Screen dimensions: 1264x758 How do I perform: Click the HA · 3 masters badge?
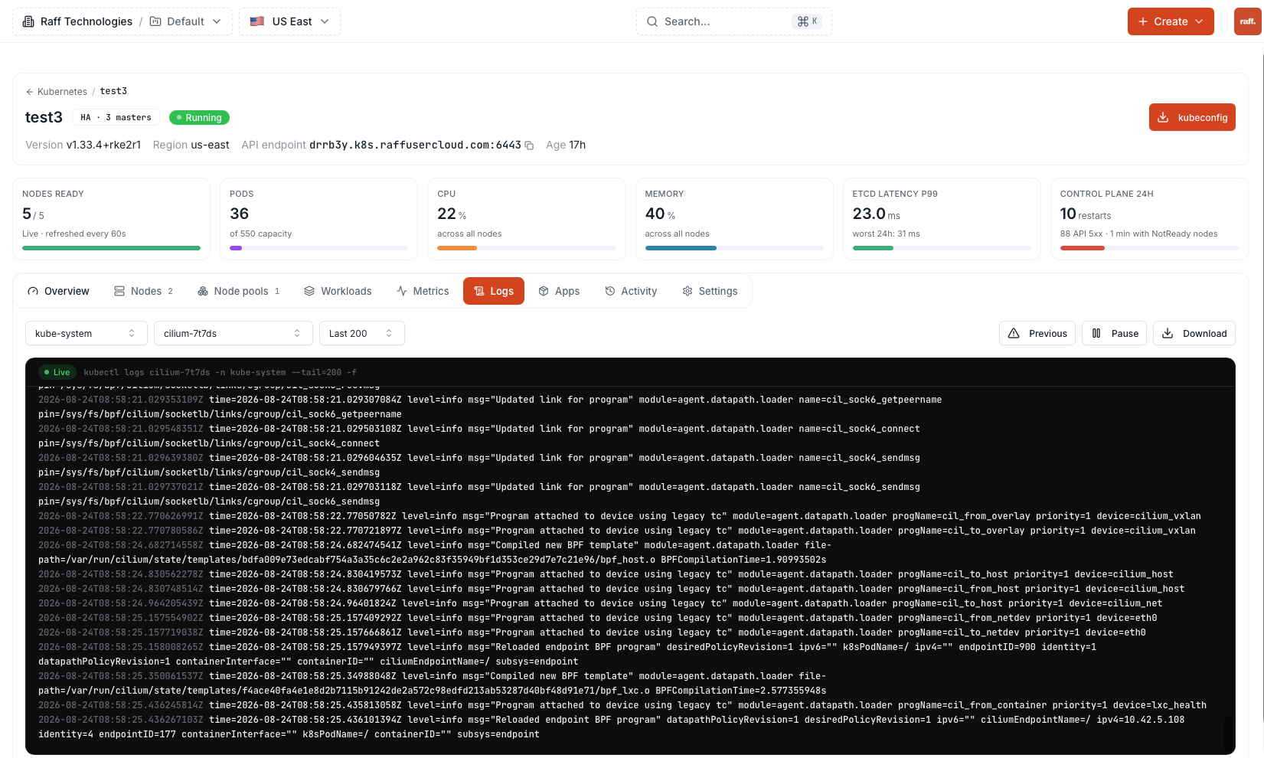pos(116,117)
